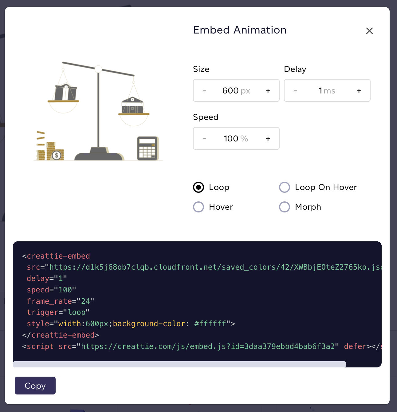Click the cloudfront src URL in code
Image resolution: width=397 pixels, height=412 pixels.
coord(203,267)
